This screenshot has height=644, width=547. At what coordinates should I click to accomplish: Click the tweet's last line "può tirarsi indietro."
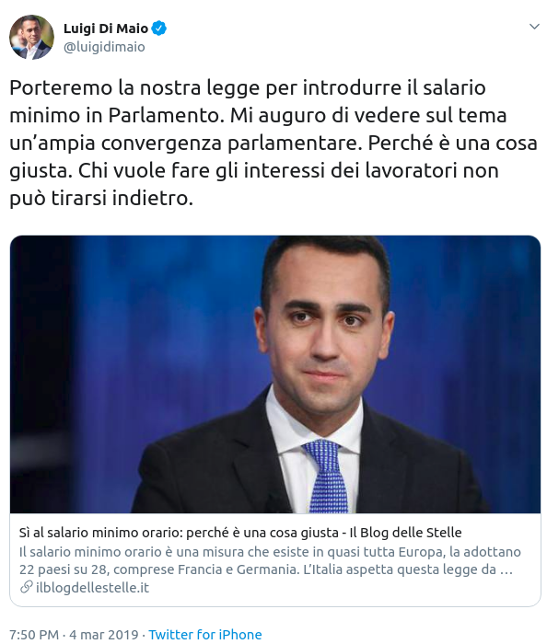(x=101, y=199)
